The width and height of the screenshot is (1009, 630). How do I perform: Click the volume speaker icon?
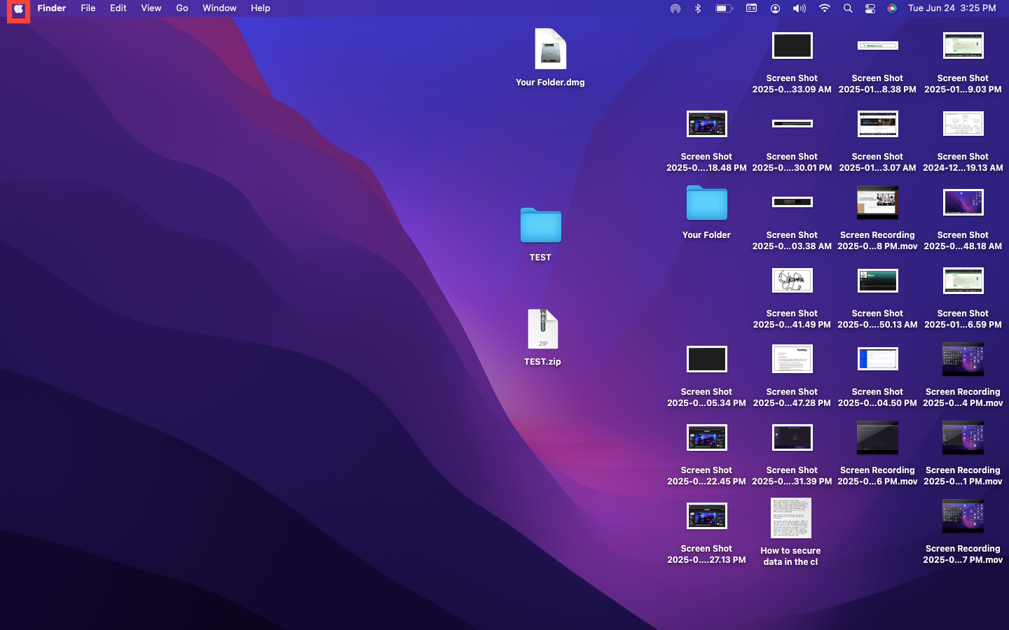click(799, 8)
